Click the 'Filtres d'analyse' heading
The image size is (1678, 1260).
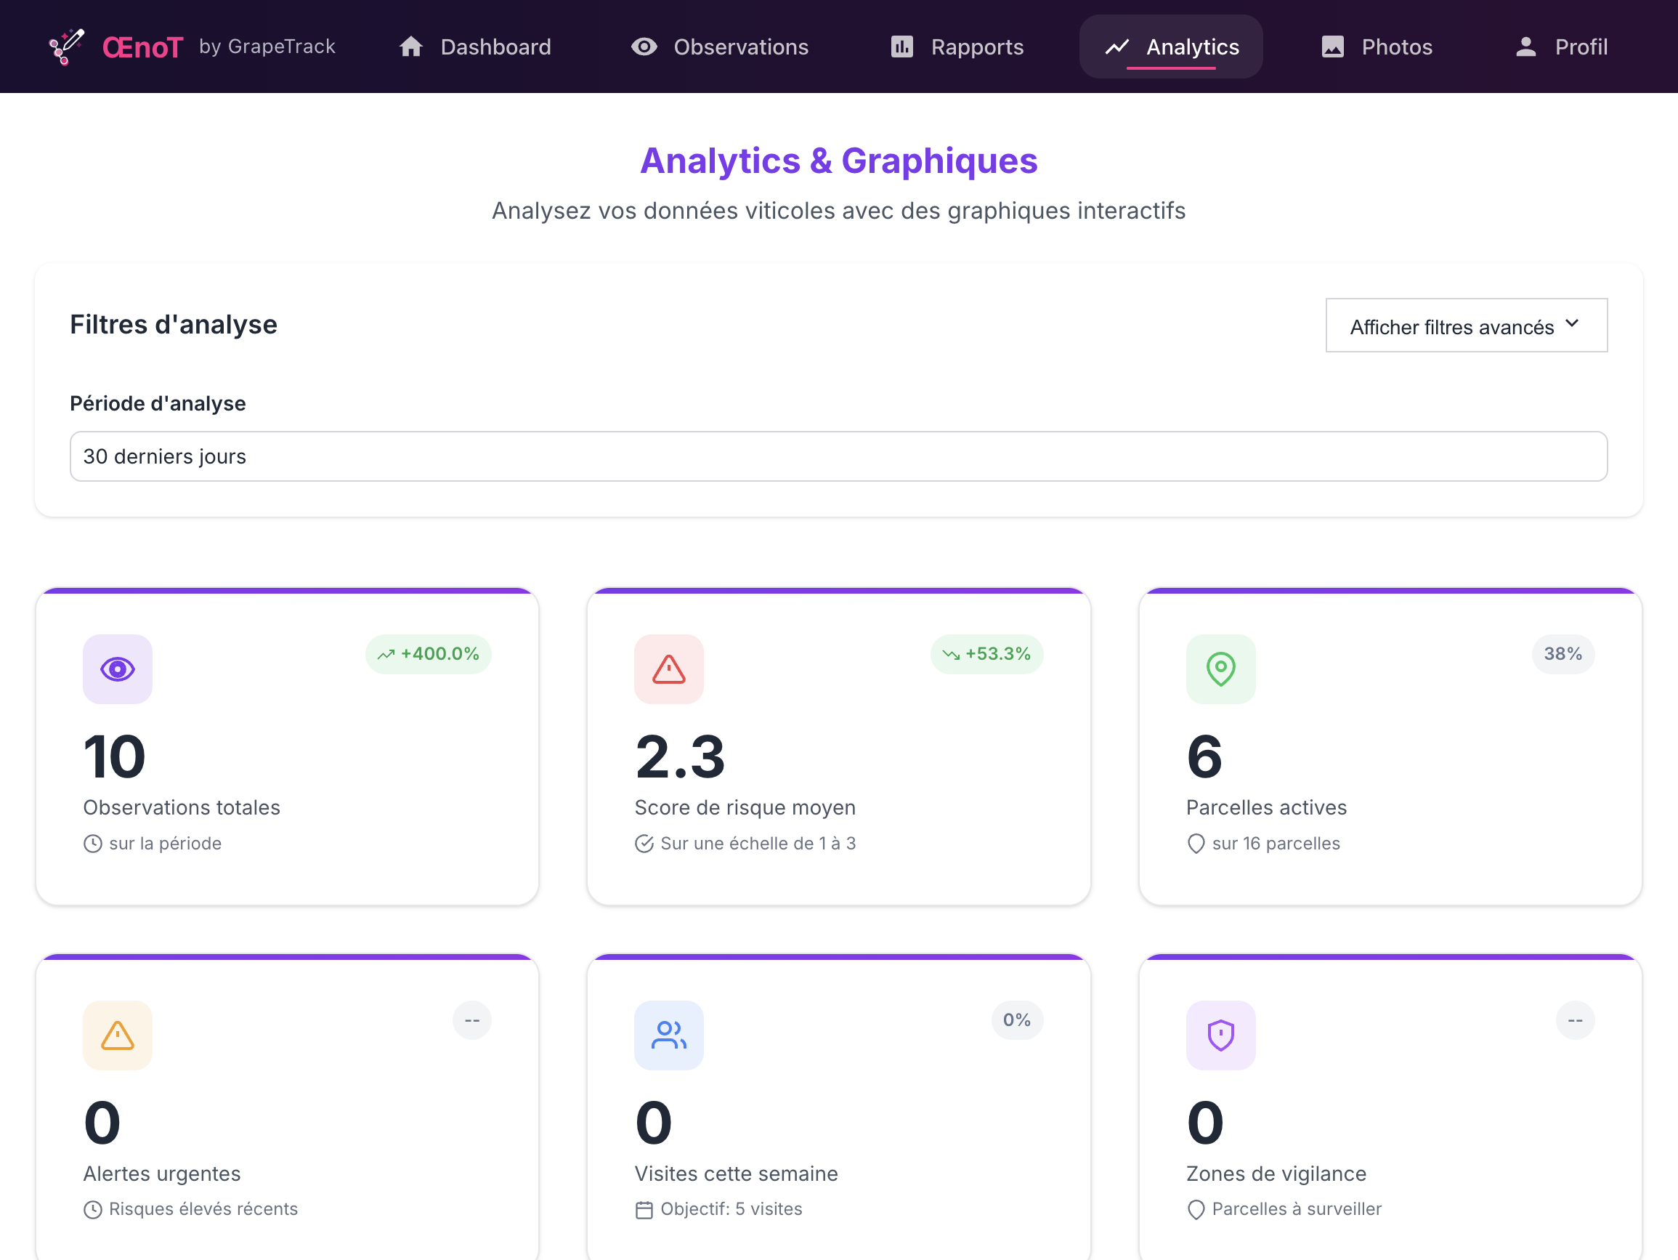174,324
